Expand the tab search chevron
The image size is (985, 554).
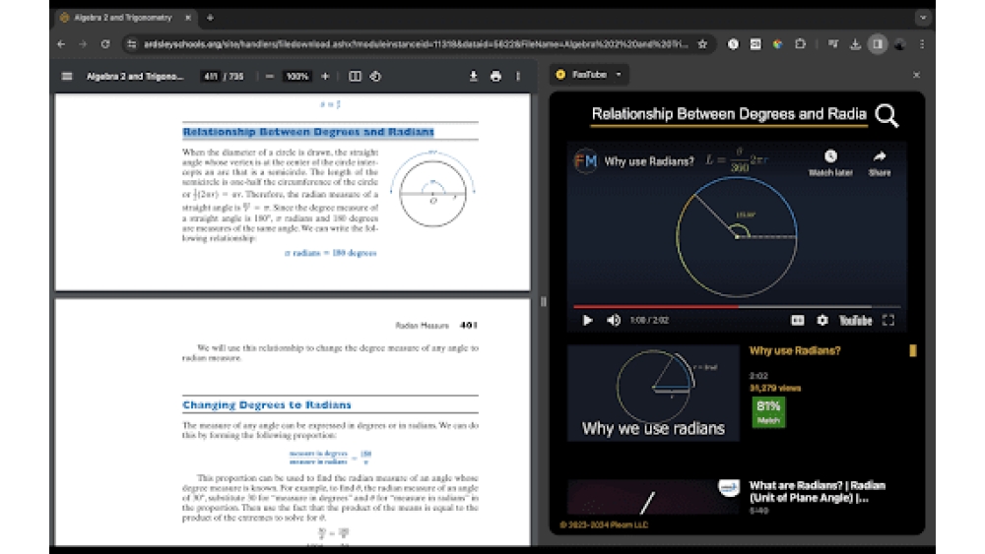coord(923,18)
